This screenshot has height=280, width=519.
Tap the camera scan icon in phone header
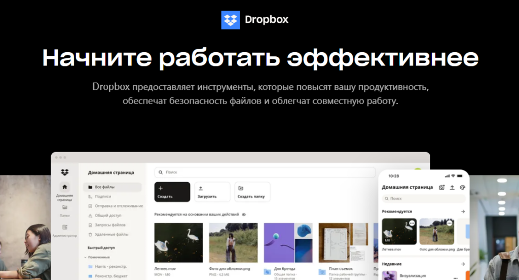pos(441,188)
